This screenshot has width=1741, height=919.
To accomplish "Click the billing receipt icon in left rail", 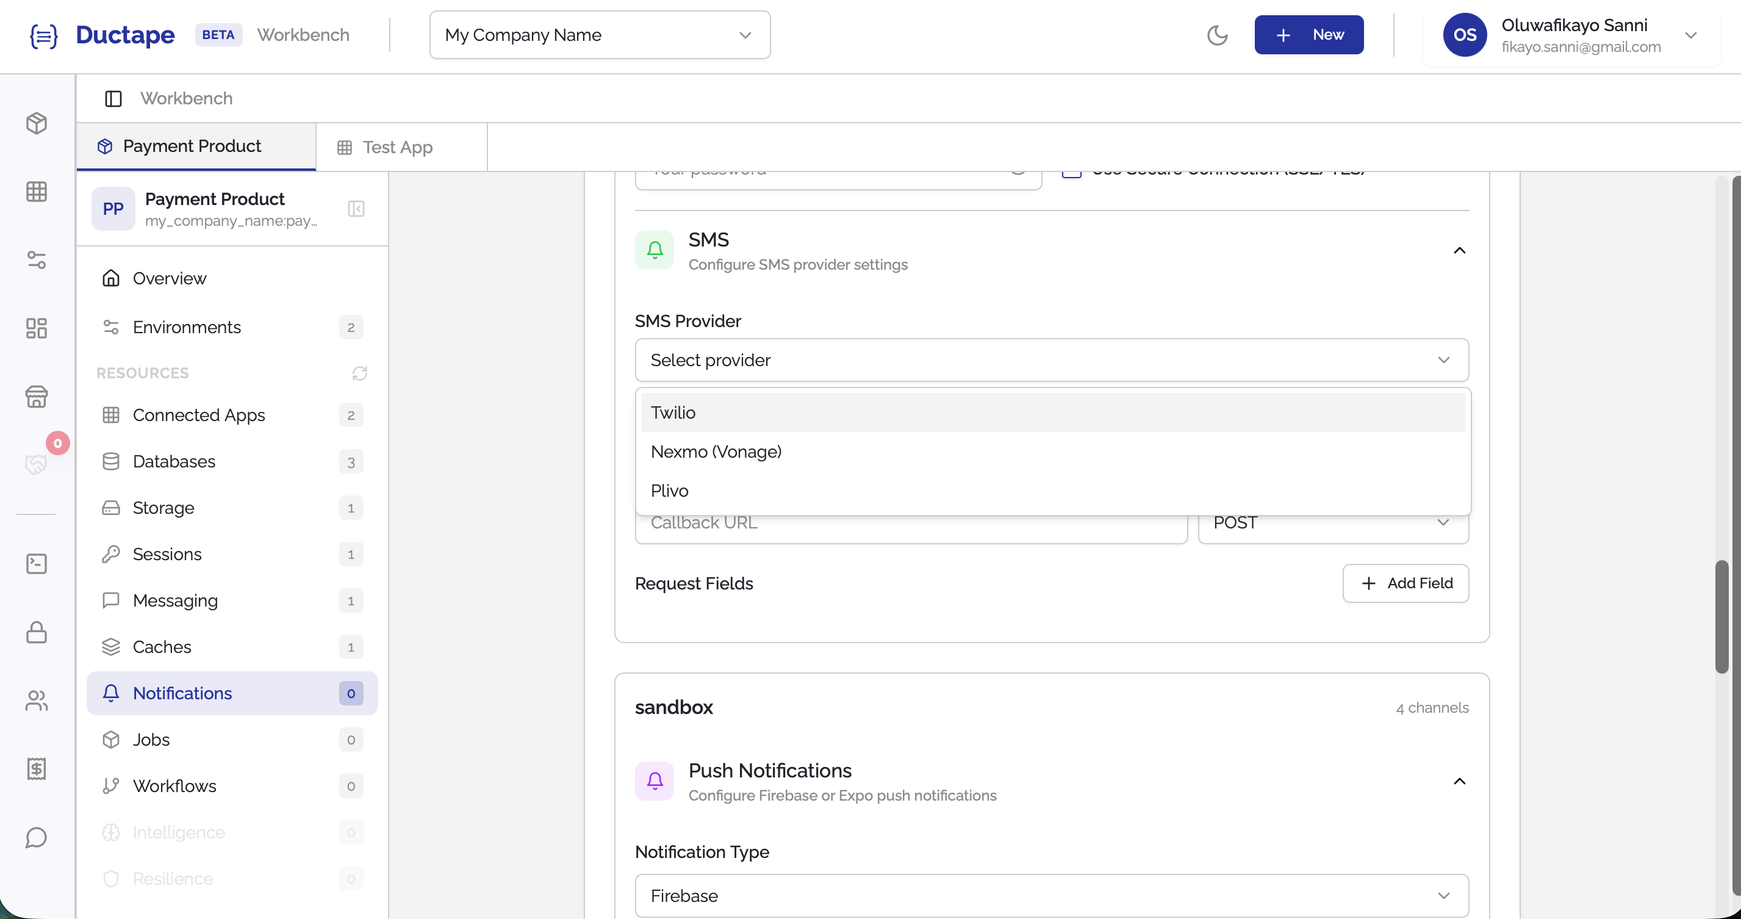I will point(37,768).
